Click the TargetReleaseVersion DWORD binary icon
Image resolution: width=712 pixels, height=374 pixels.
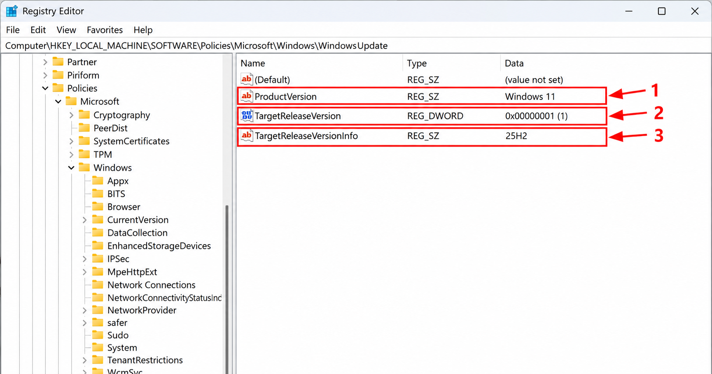[246, 116]
